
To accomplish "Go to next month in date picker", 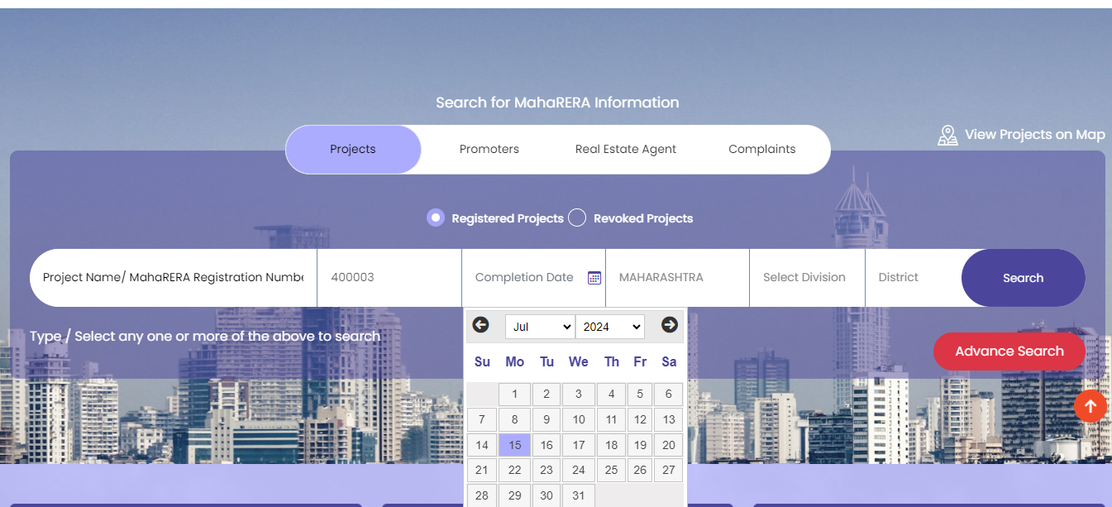I will [x=670, y=325].
